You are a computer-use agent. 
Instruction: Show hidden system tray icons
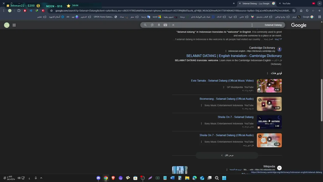41,178
